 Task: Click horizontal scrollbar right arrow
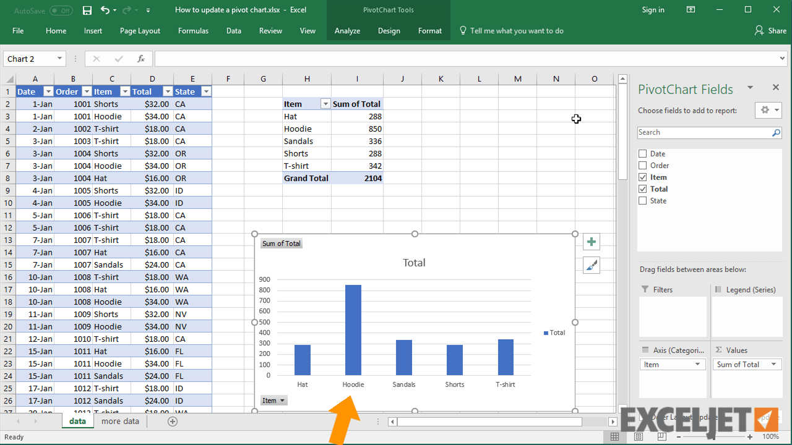[x=613, y=422]
